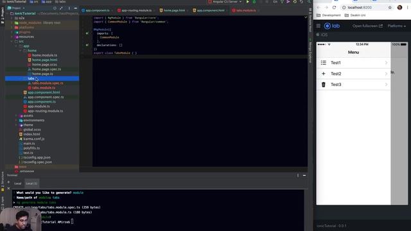
Task: Expand the theme folder
Action: click(16, 125)
